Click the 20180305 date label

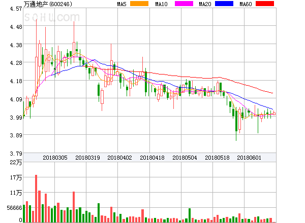click(x=55, y=158)
